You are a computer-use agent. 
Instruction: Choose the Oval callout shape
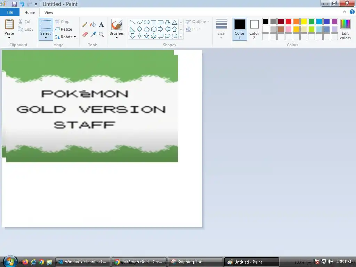pyautogui.click(x=168, y=36)
